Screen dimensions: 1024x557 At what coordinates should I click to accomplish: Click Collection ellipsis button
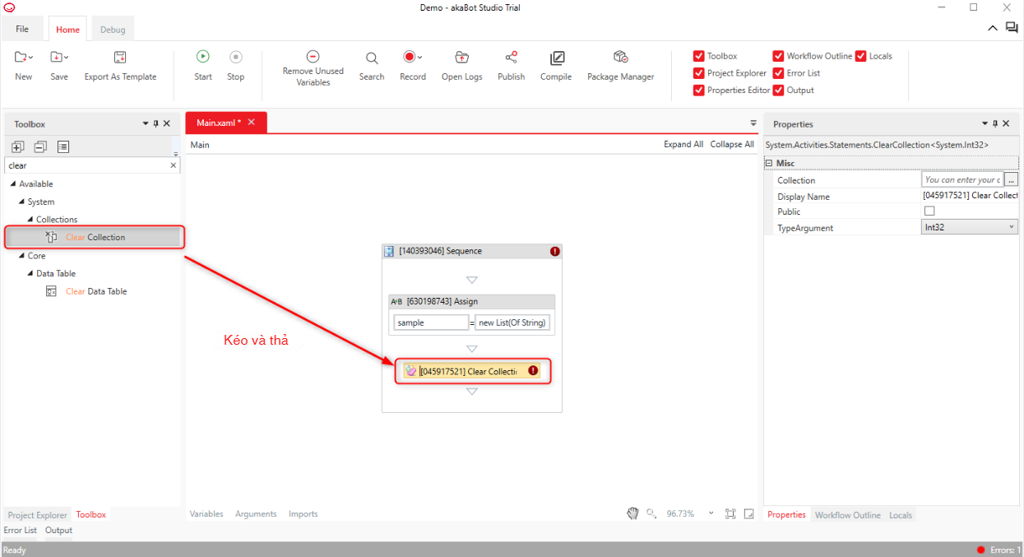[1012, 179]
